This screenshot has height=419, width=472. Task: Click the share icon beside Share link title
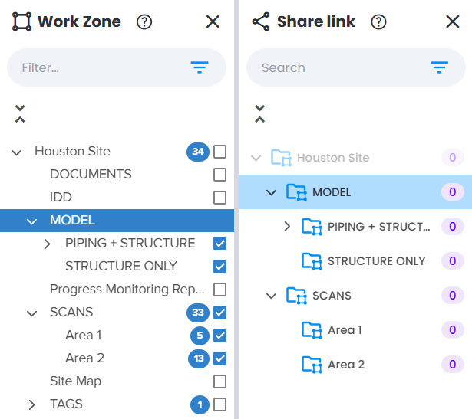click(261, 21)
